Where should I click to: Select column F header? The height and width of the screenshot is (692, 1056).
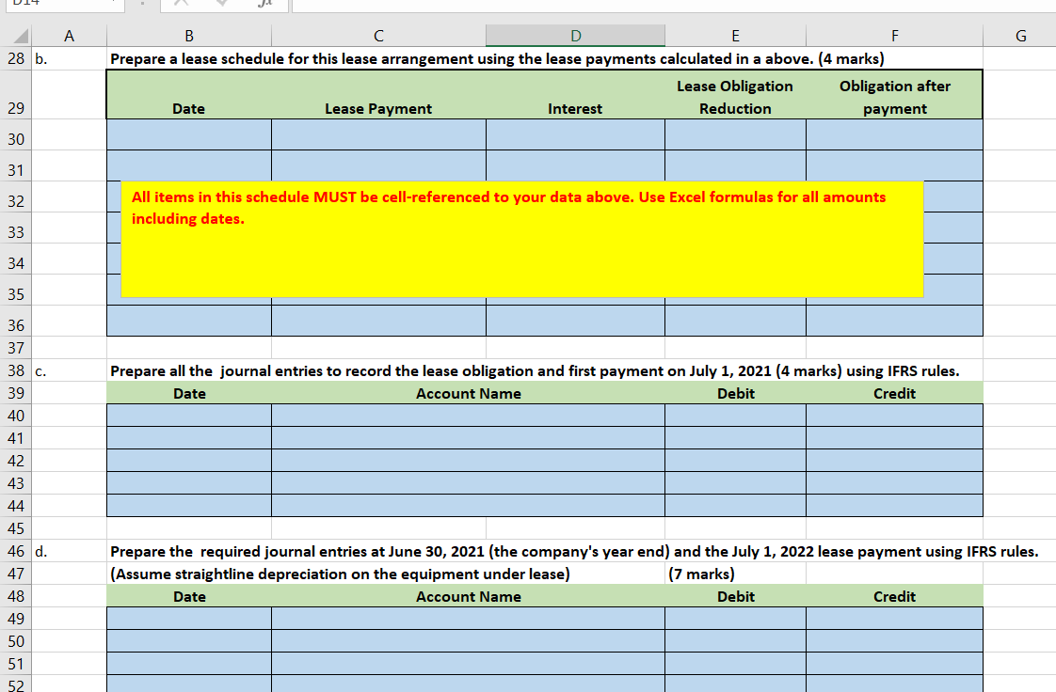[x=894, y=36]
